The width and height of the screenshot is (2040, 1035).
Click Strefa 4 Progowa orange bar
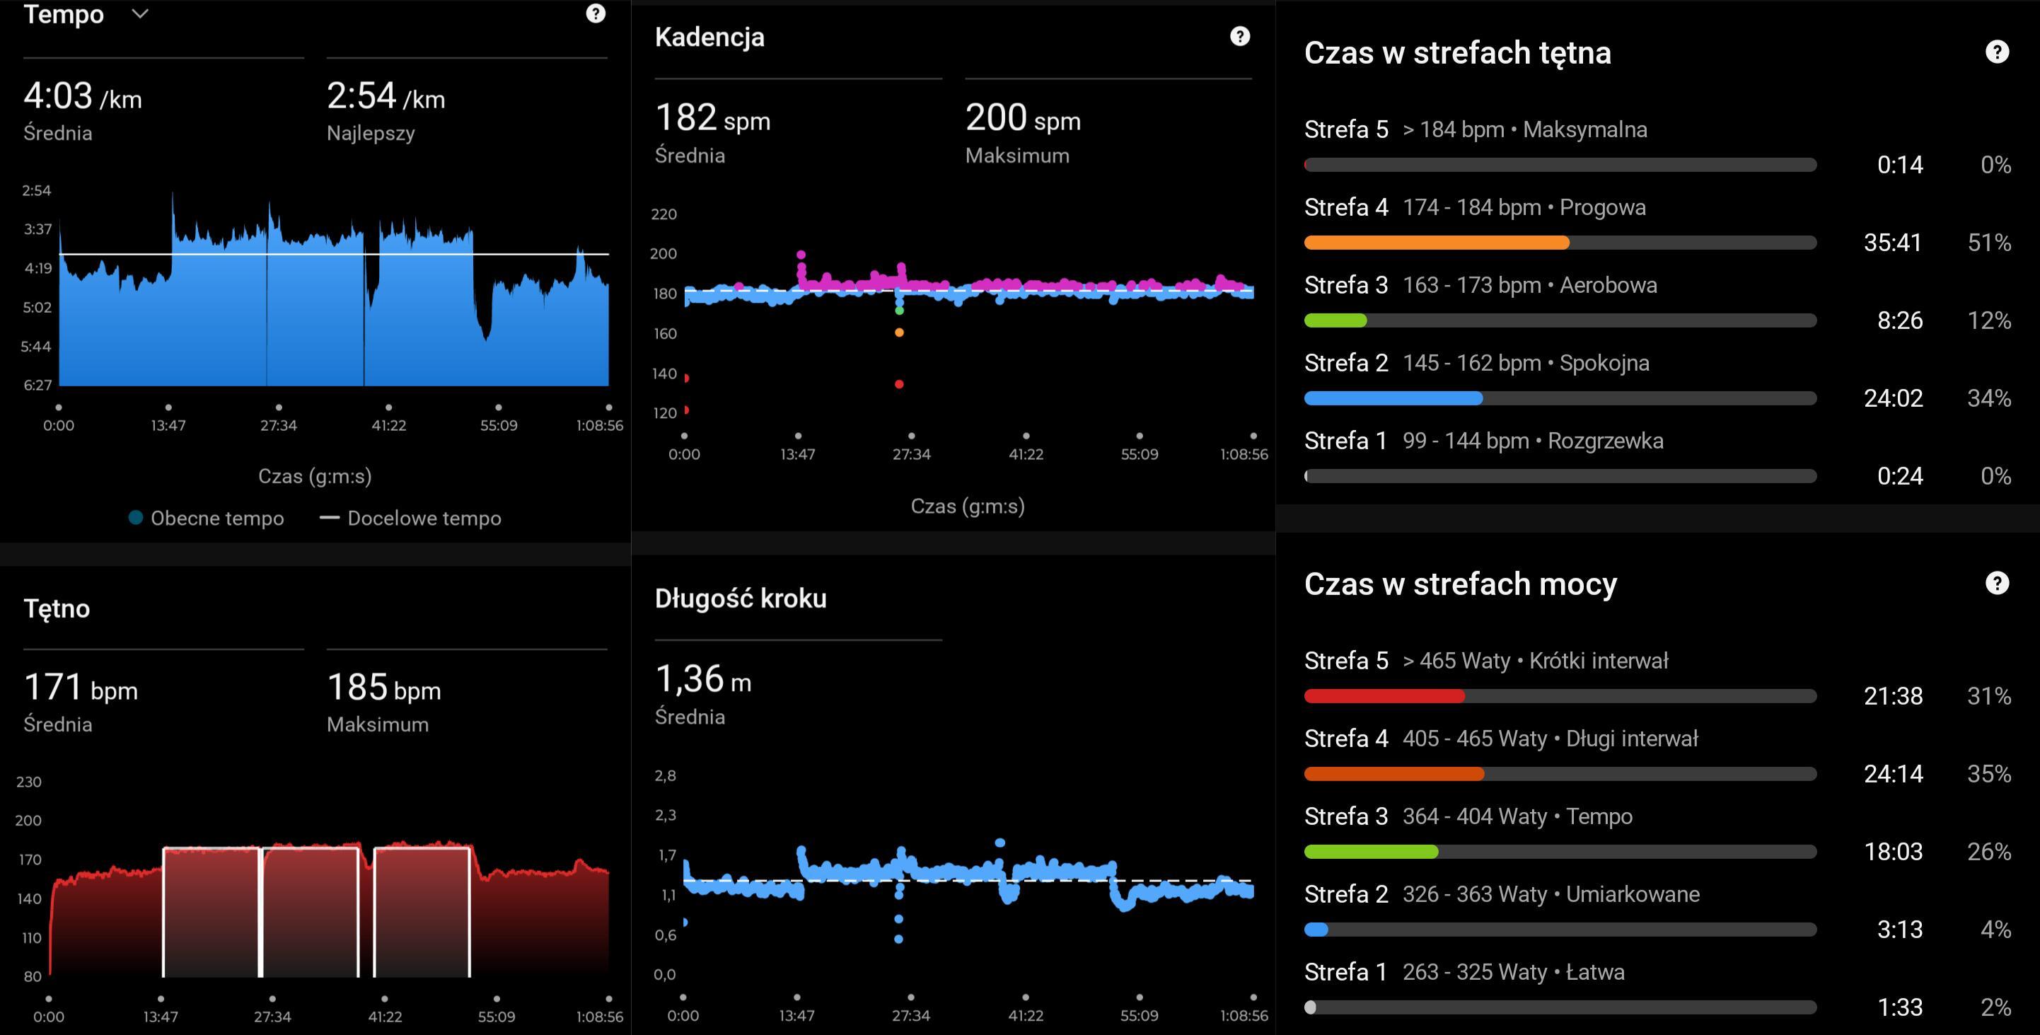click(1436, 243)
